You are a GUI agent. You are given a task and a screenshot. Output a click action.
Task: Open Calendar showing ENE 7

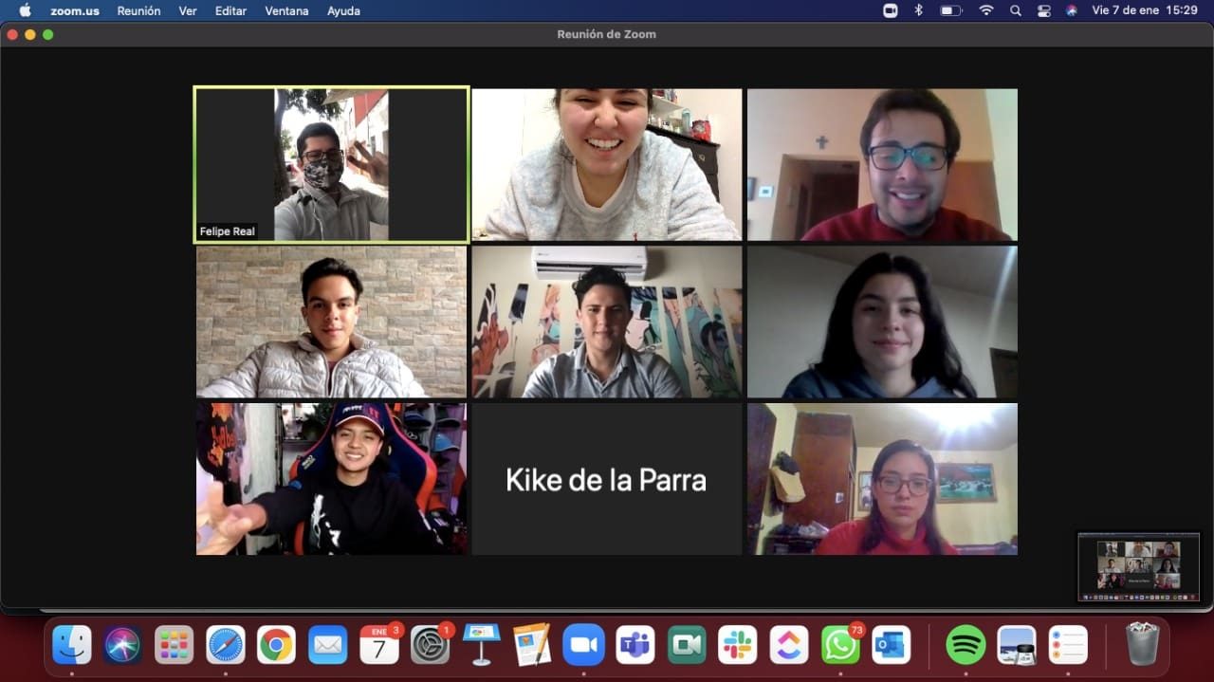click(x=379, y=645)
